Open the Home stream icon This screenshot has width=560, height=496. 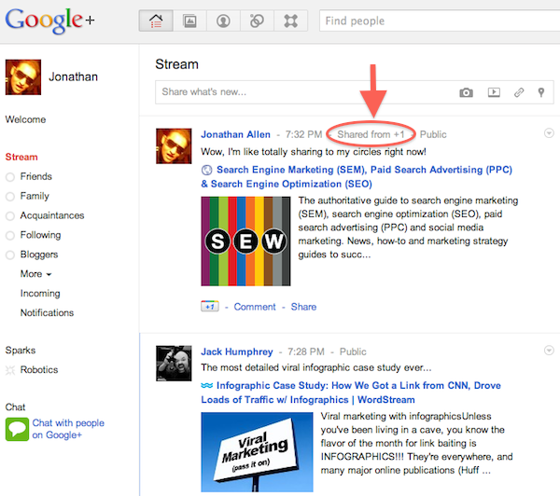156,21
